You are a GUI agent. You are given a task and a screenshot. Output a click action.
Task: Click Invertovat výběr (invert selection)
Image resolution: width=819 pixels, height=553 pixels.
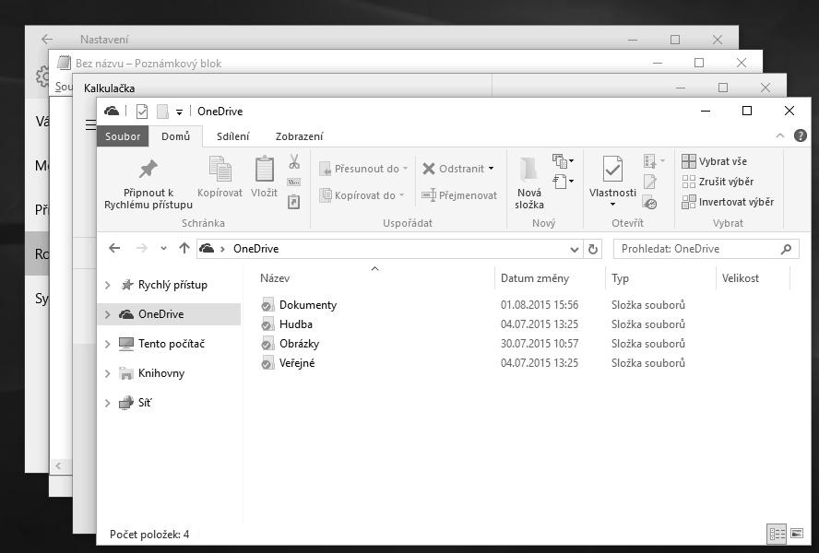728,202
